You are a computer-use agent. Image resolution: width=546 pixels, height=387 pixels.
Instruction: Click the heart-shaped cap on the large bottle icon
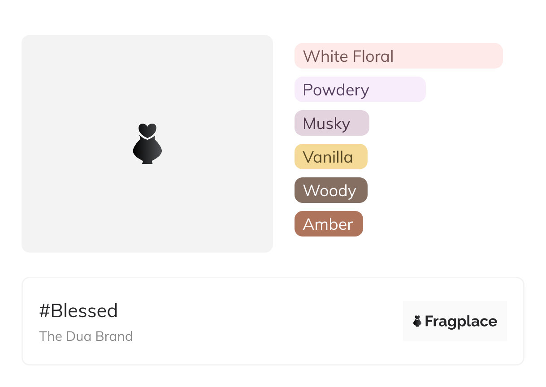147,129
